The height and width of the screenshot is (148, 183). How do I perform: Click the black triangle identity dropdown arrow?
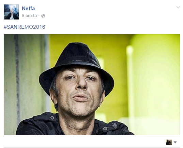(175, 143)
